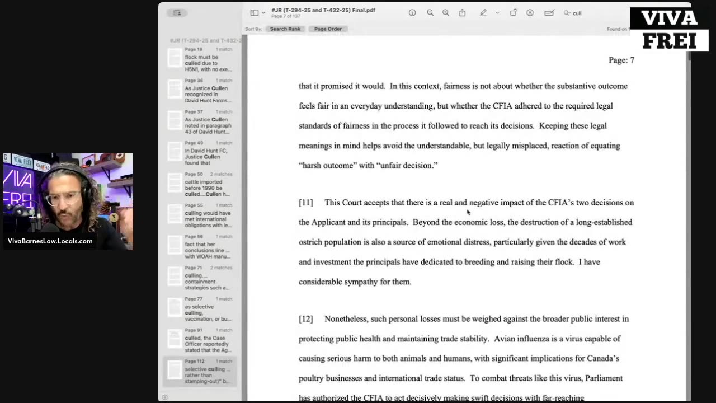The width and height of the screenshot is (716, 403).
Task: Click the word 'Nonetheless' in paragraph 12
Action: coord(347,319)
